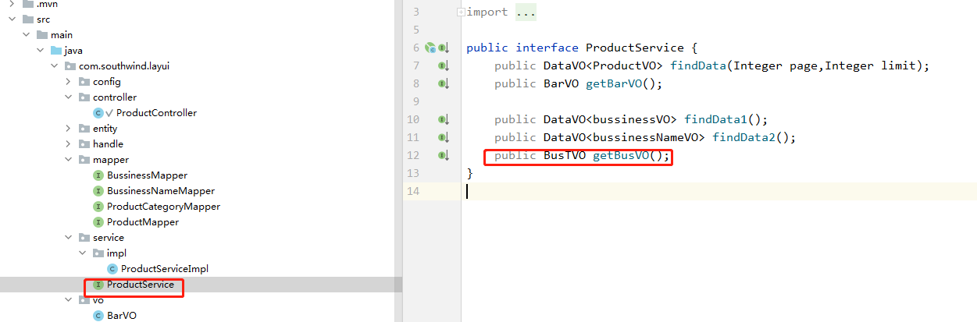Expand the config package chevron
Screen dimensions: 977x322
(69, 82)
